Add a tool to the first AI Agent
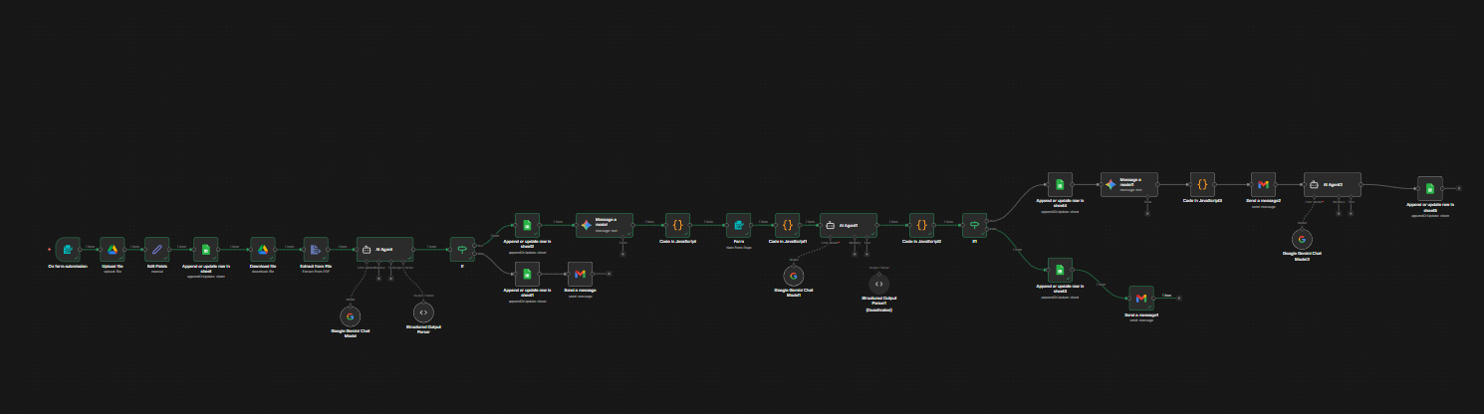This screenshot has height=414, width=1484. pos(390,279)
